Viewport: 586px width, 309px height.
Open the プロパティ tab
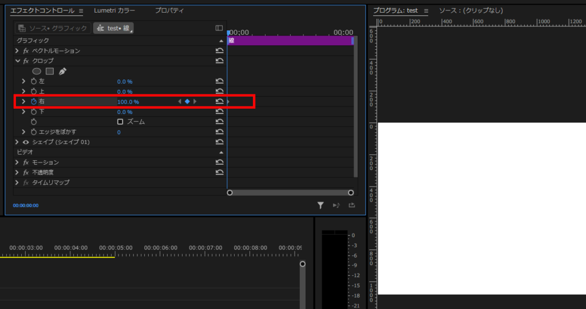(171, 11)
